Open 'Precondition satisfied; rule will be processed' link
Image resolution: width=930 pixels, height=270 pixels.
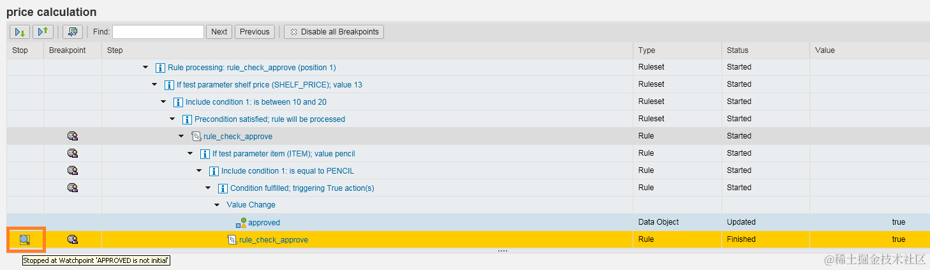pyautogui.click(x=270, y=119)
